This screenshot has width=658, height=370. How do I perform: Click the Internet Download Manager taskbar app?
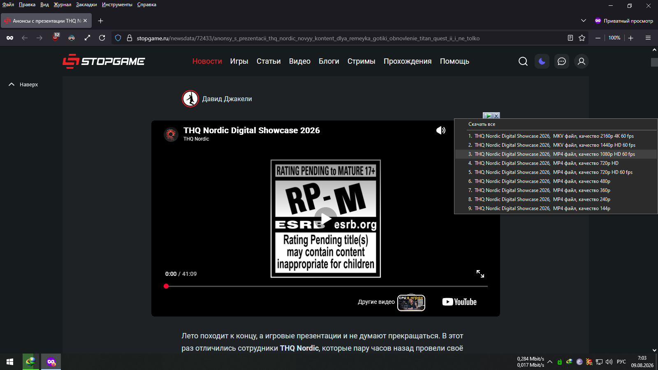30,362
